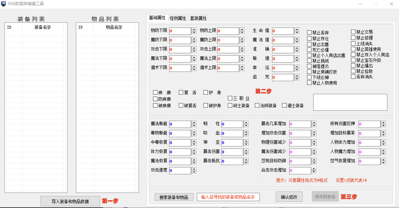The image size is (399, 208).
Task: Check the 复活 checkbox
Action: click(x=181, y=92)
